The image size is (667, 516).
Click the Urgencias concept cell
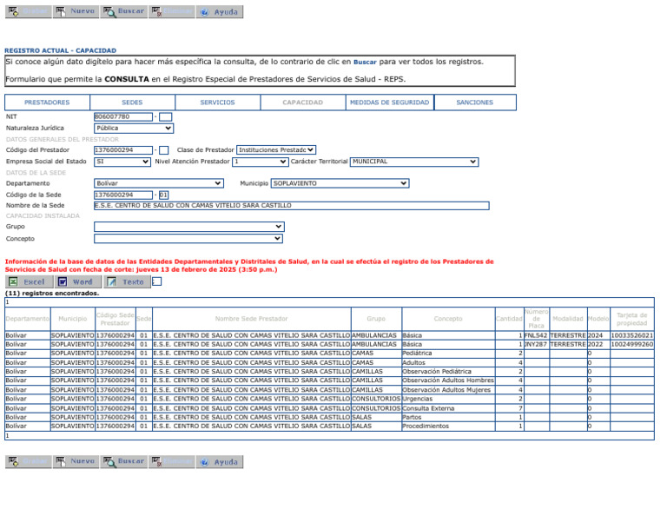coord(448,399)
